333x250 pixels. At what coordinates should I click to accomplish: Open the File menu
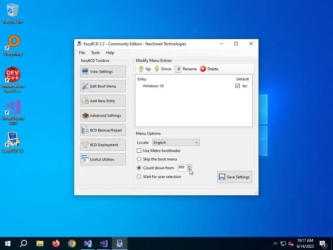82,53
